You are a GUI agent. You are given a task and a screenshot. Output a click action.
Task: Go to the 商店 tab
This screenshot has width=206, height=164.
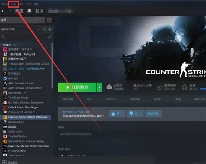point(19,11)
